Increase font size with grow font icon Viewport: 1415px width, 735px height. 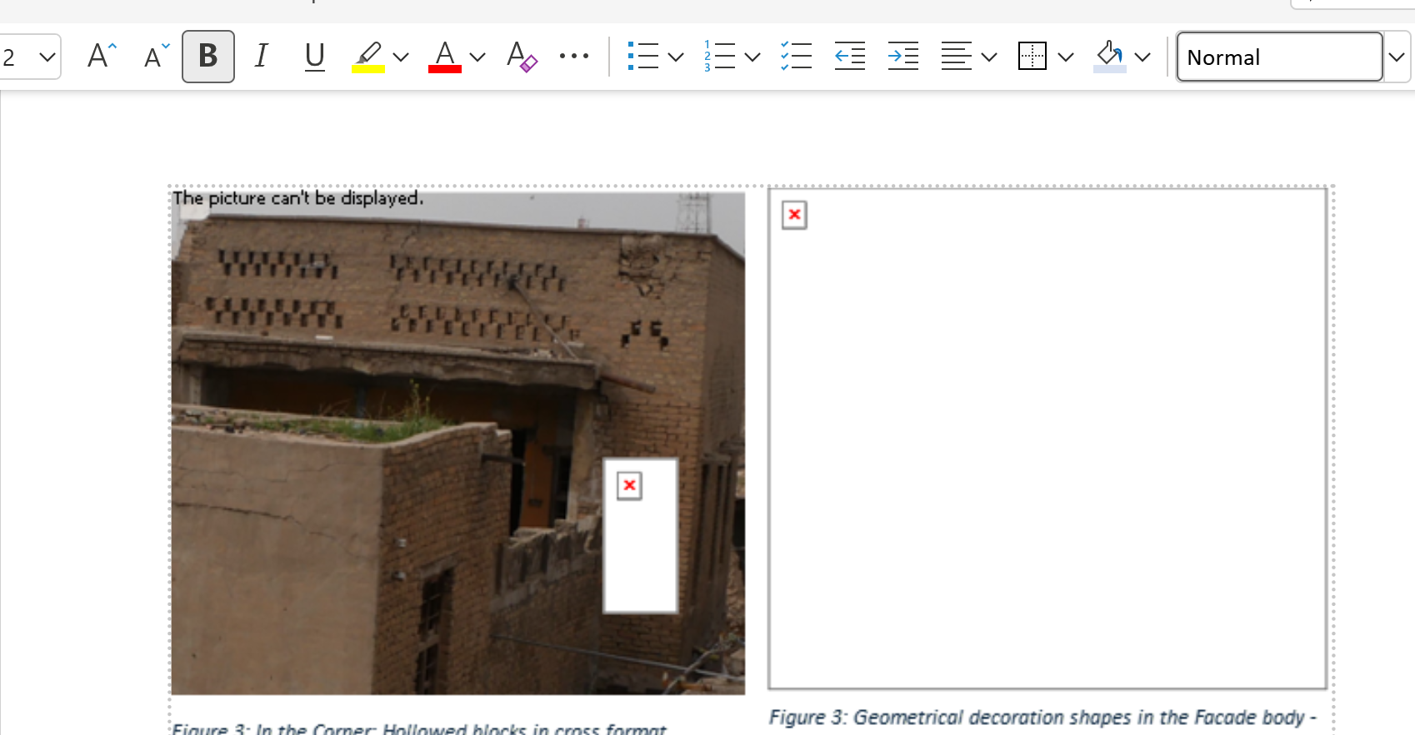point(102,57)
